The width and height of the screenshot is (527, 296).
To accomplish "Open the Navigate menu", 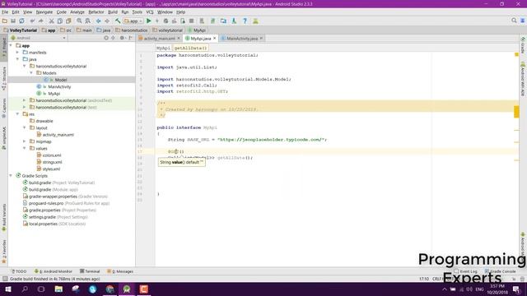I will point(44,12).
